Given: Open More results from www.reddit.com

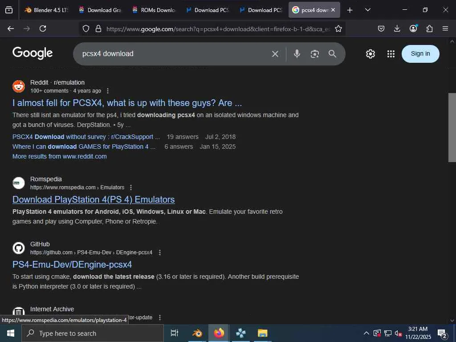Looking at the screenshot, I should (x=59, y=156).
